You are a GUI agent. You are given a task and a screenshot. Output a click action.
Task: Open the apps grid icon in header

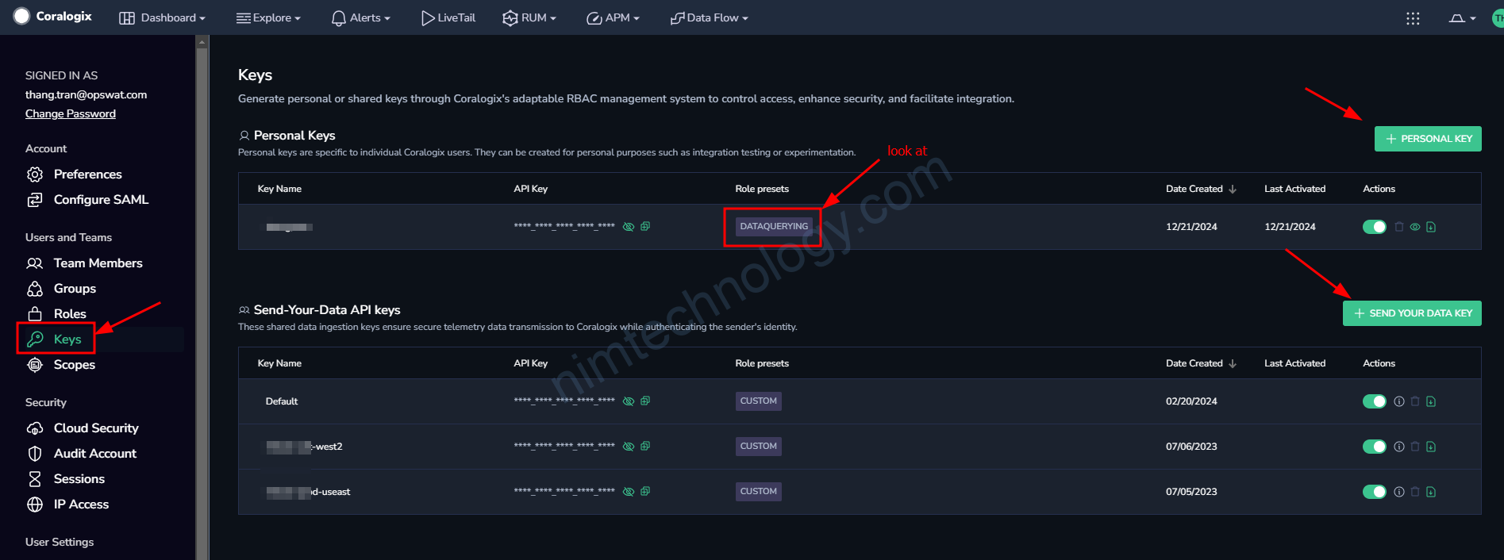pyautogui.click(x=1413, y=18)
